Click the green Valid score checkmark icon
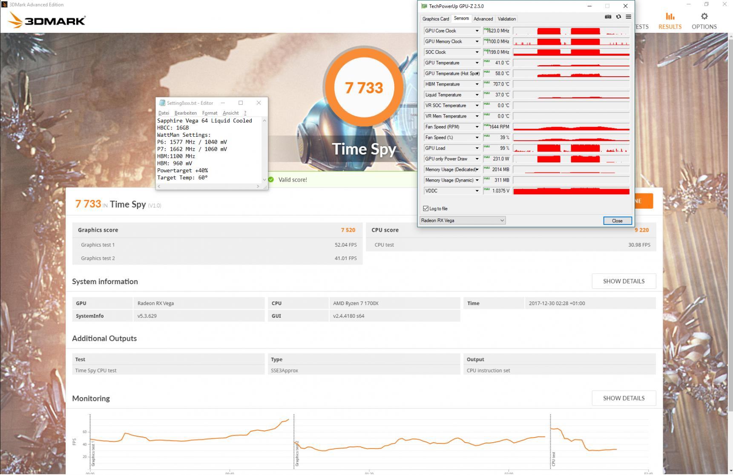The height and width of the screenshot is (475, 733). click(x=271, y=179)
